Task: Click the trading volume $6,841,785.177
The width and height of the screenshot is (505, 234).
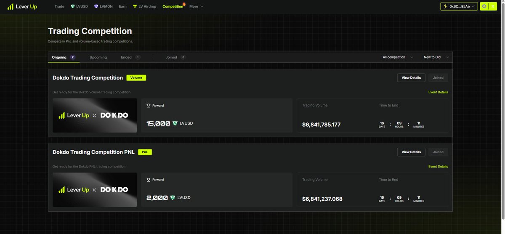Action: click(x=322, y=125)
